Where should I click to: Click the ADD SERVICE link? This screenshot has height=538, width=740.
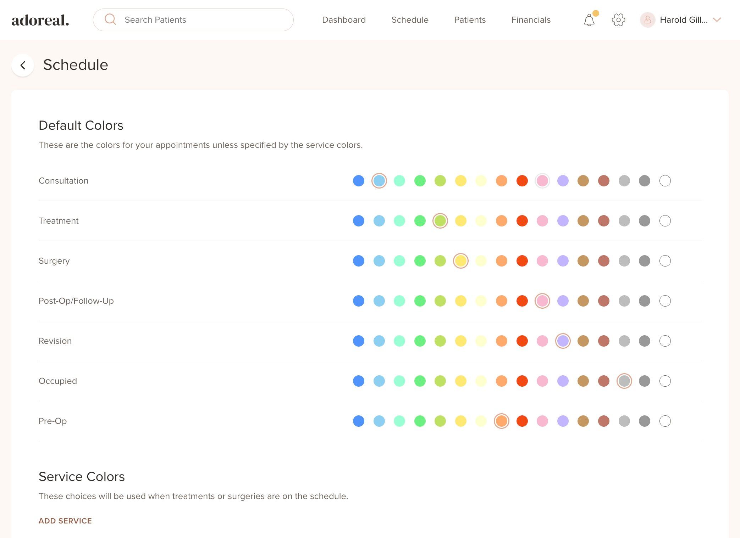pos(65,521)
